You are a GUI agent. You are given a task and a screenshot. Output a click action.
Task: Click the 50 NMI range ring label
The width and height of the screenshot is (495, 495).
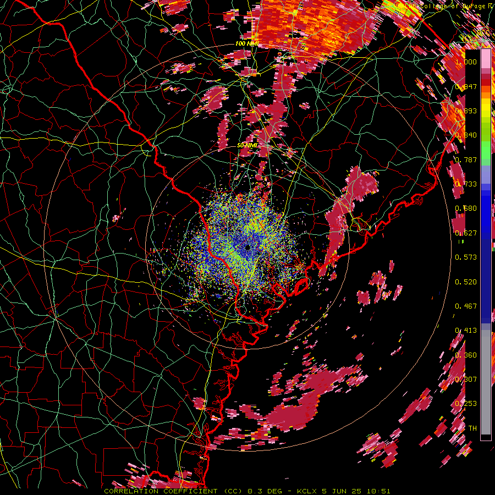click(x=247, y=145)
